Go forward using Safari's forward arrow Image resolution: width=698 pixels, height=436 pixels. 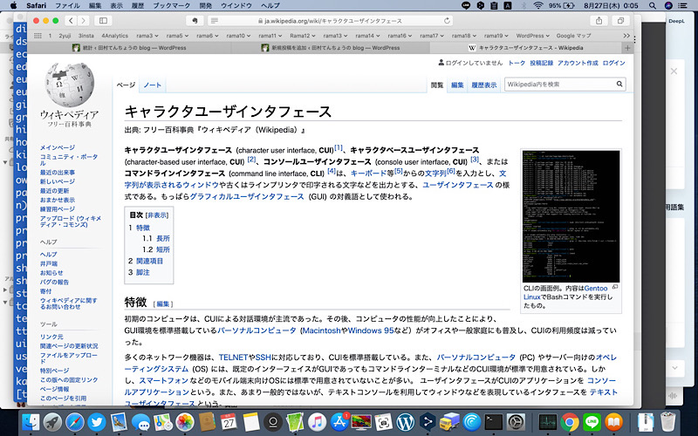click(83, 20)
